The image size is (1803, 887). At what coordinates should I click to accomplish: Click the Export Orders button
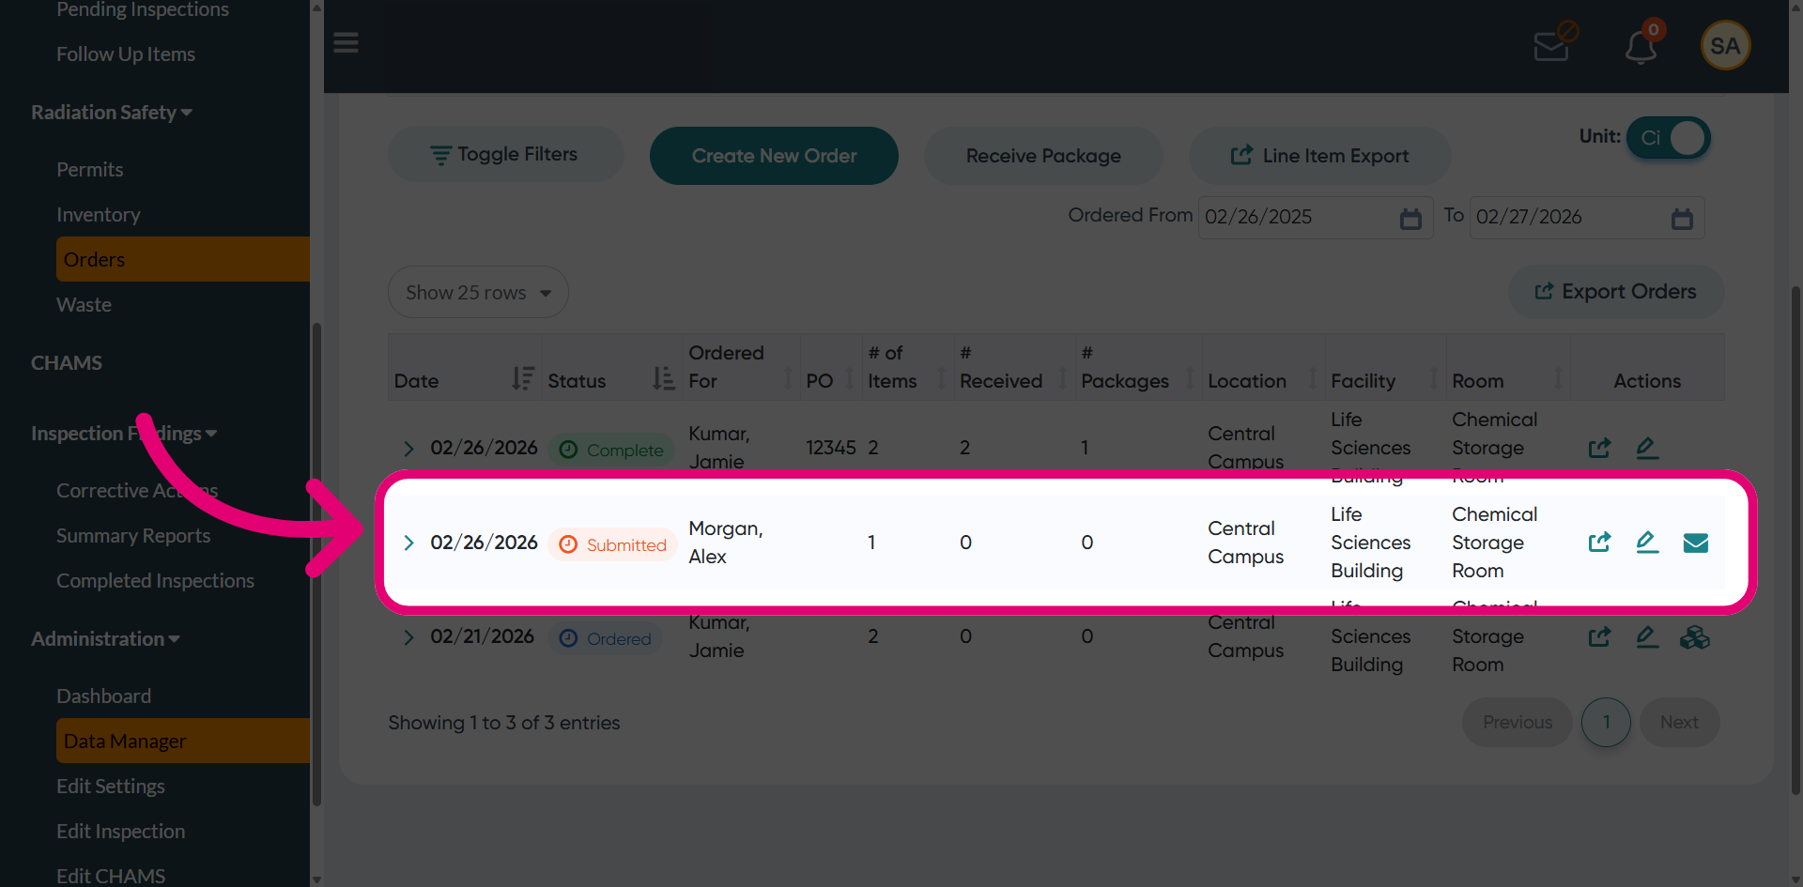[1615, 292]
